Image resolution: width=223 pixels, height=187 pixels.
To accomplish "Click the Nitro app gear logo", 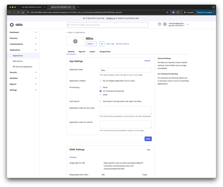I will pyautogui.click(x=75, y=41).
